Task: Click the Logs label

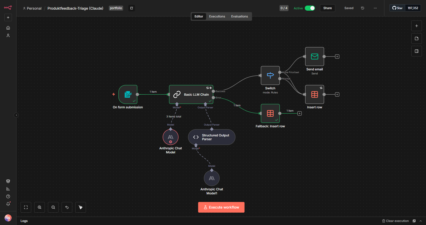Action: (24, 221)
